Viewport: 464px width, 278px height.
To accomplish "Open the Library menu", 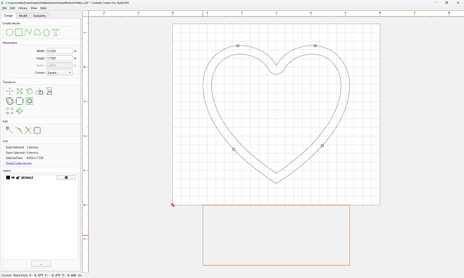I will [23, 8].
